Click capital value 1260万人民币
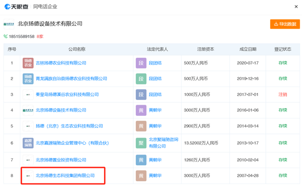This screenshot has height=186, width=302. click(197, 160)
